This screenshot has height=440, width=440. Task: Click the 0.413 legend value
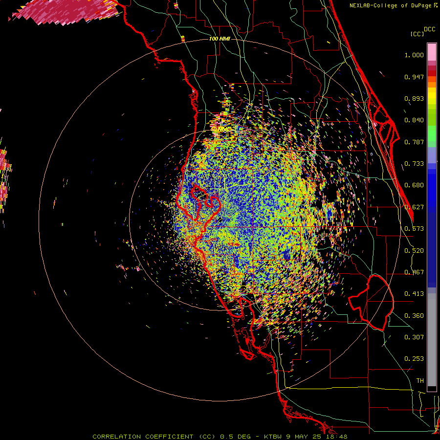[414, 294]
